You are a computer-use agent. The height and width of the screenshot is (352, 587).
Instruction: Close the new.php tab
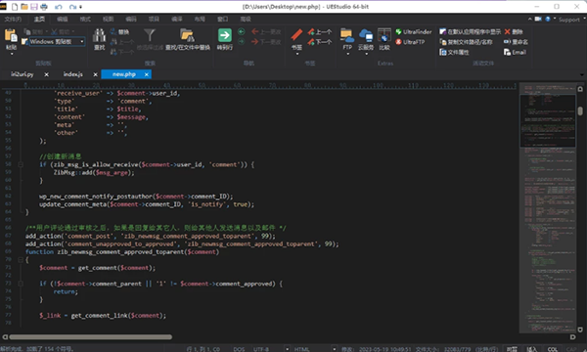click(x=147, y=74)
